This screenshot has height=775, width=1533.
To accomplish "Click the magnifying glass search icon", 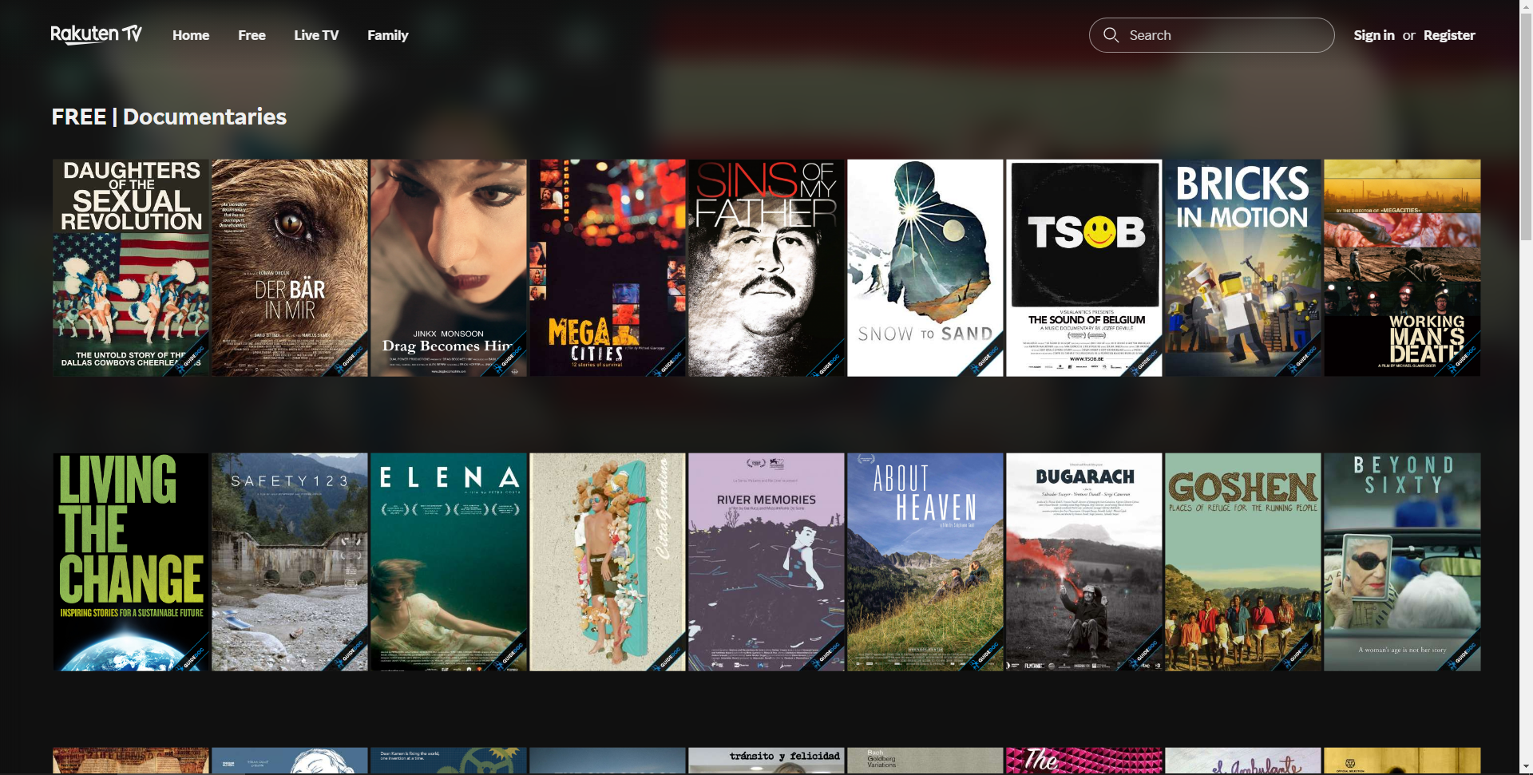I will click(x=1111, y=35).
